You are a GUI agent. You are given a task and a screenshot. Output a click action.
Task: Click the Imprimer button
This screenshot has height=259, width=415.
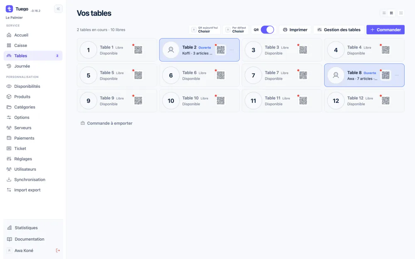coord(295,29)
